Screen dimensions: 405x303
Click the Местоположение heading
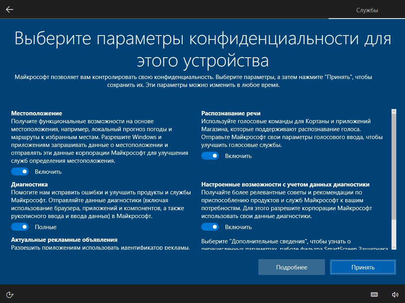click(37, 113)
